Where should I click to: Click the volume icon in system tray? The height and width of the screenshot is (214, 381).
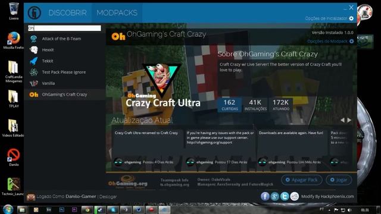point(349,210)
